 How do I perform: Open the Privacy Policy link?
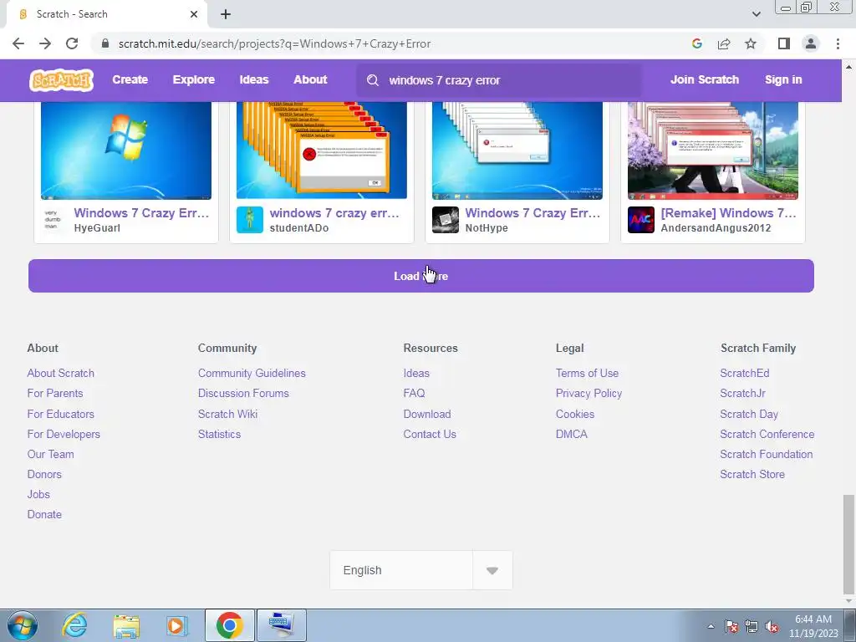point(588,393)
